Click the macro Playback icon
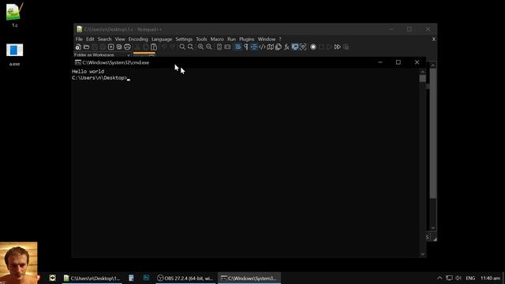Viewport: 505px width, 284px height. (x=329, y=47)
